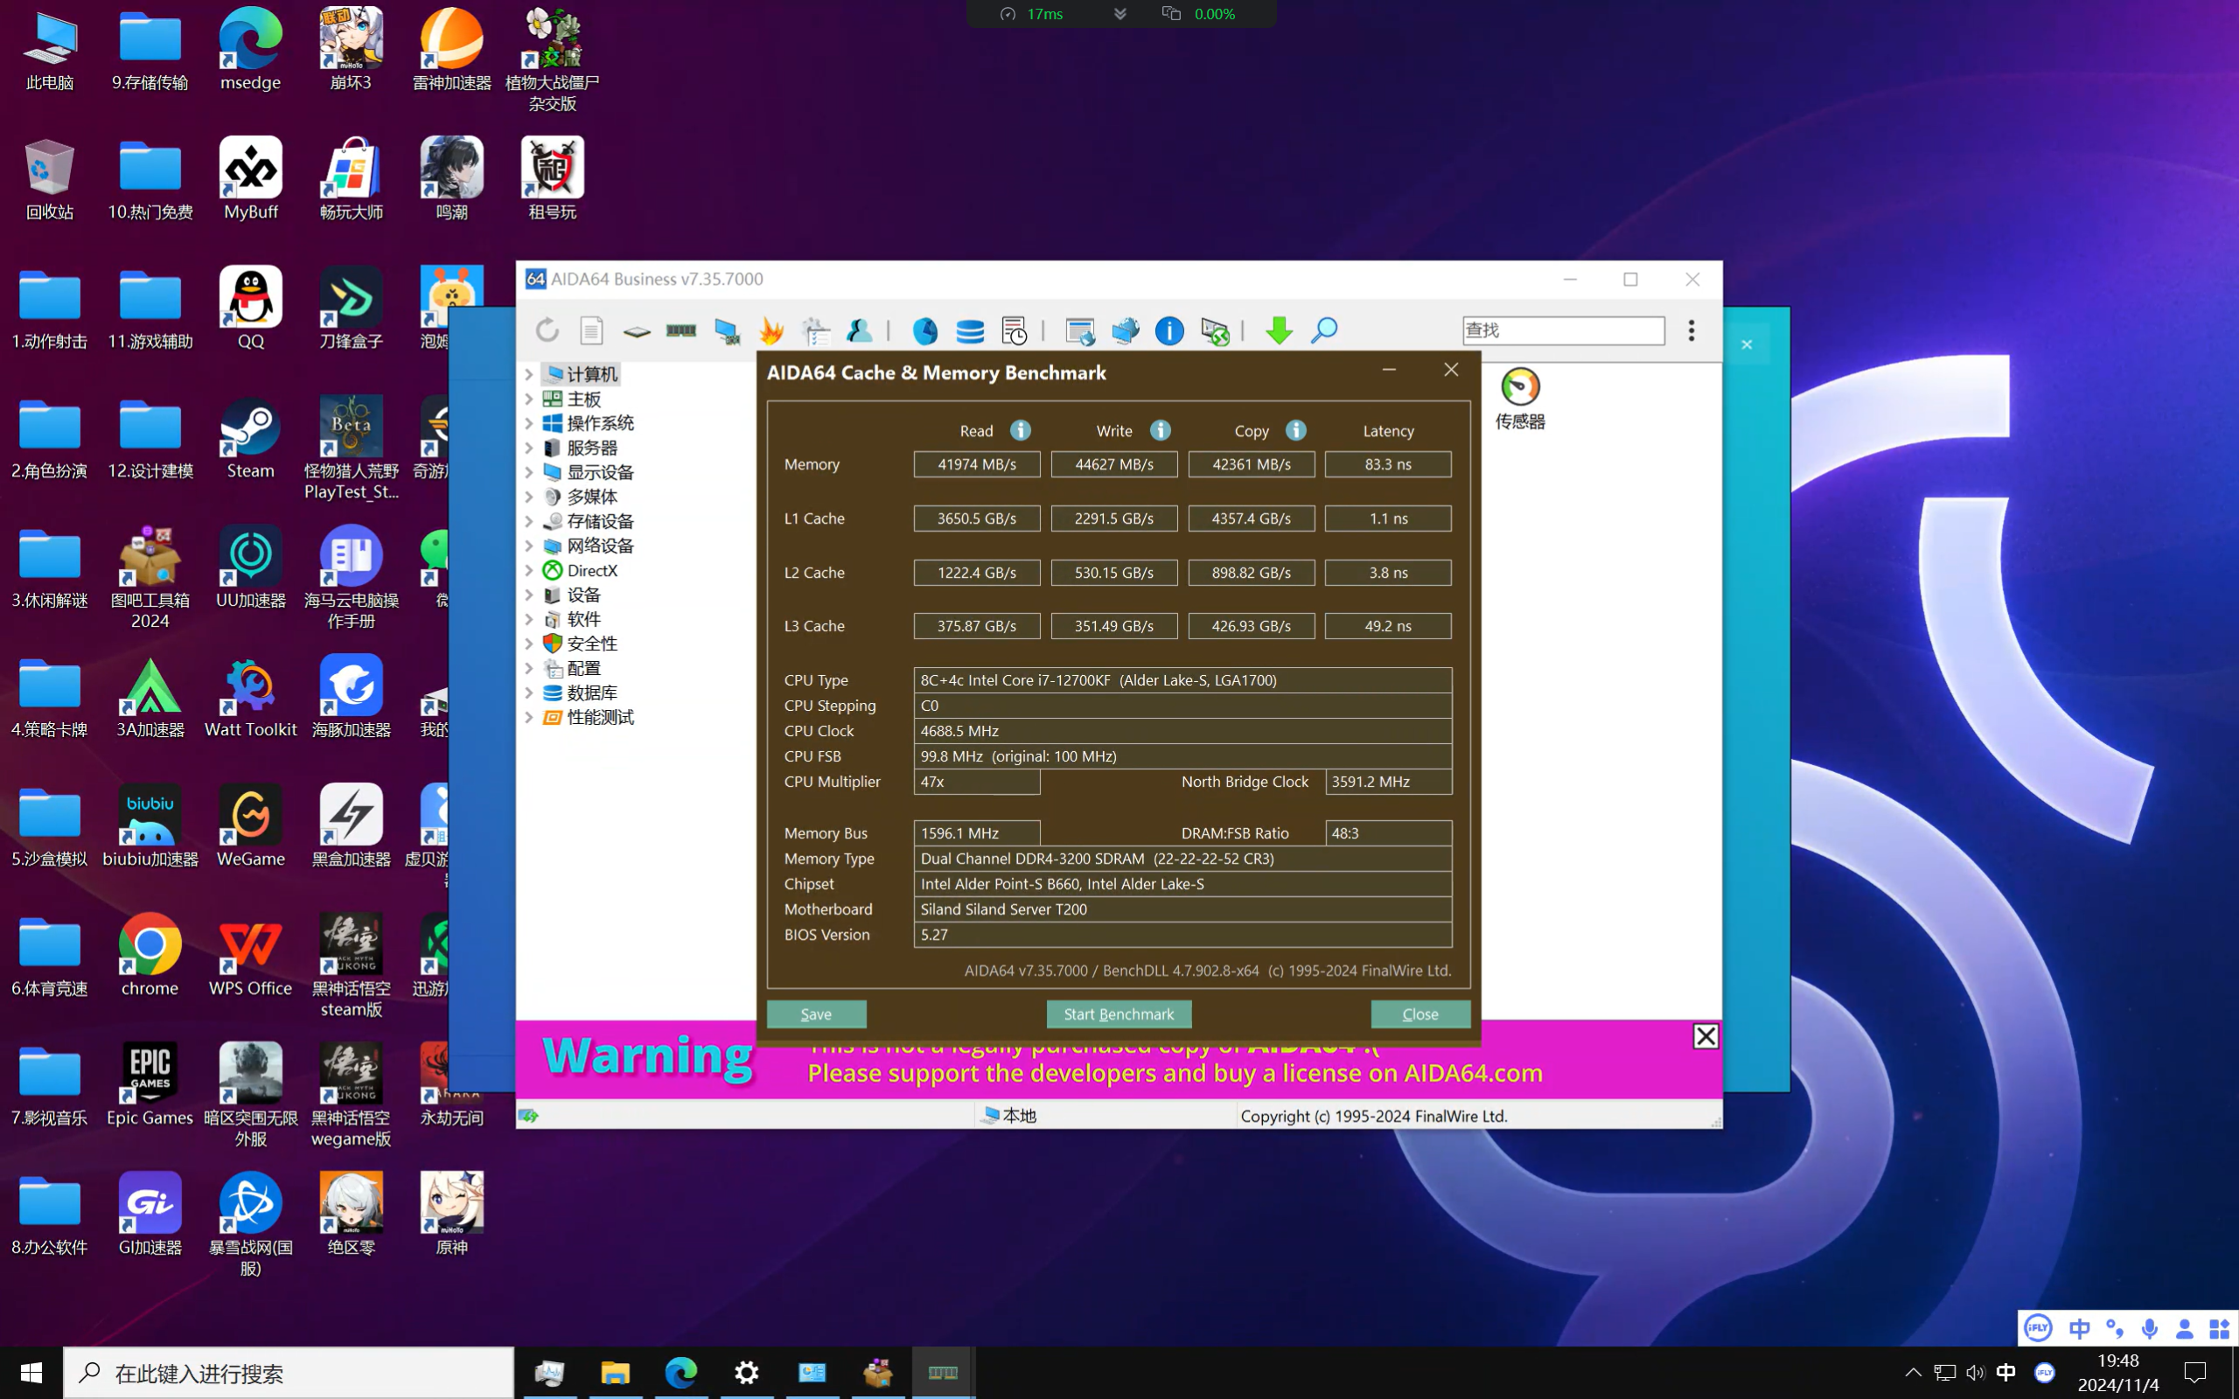Click the Read column info icon
The width and height of the screenshot is (2239, 1399).
(1020, 430)
